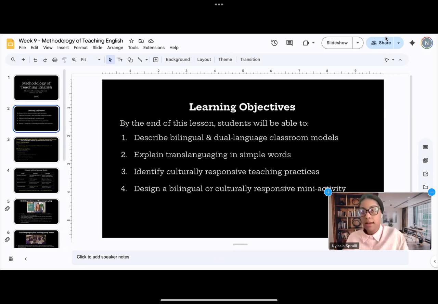
Task: Switch to grid view
Action: pyautogui.click(x=11, y=259)
